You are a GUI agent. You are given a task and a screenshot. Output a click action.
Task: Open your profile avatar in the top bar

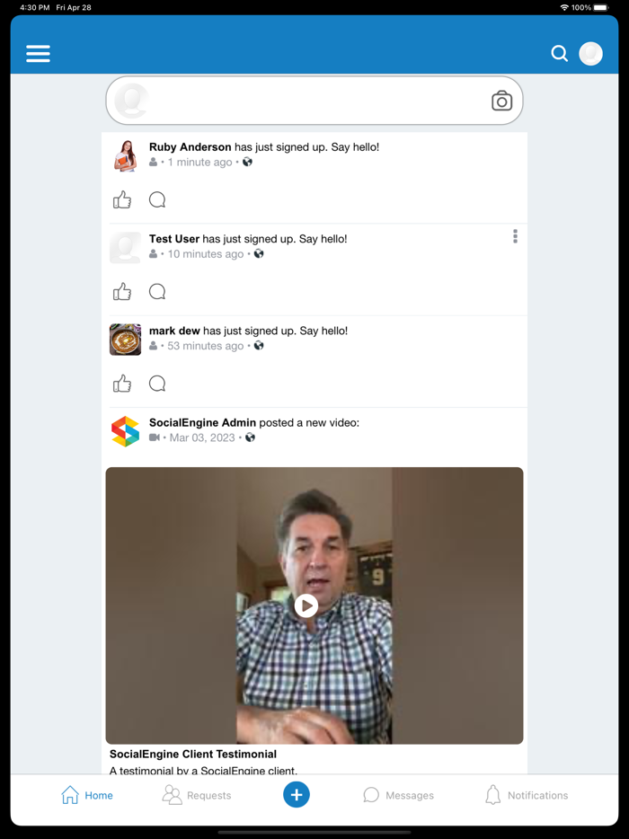click(590, 53)
